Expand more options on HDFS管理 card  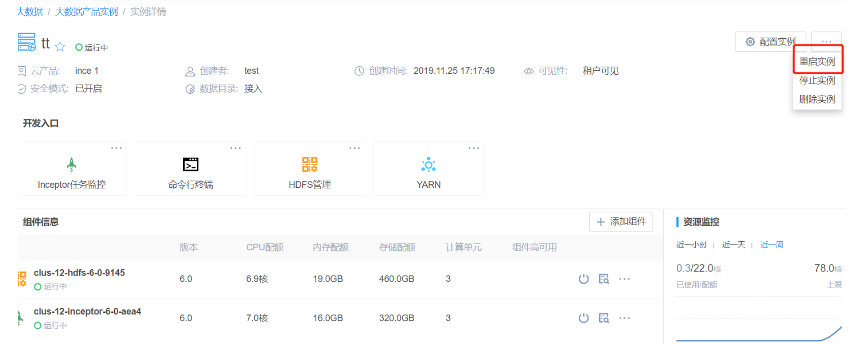coord(354,148)
